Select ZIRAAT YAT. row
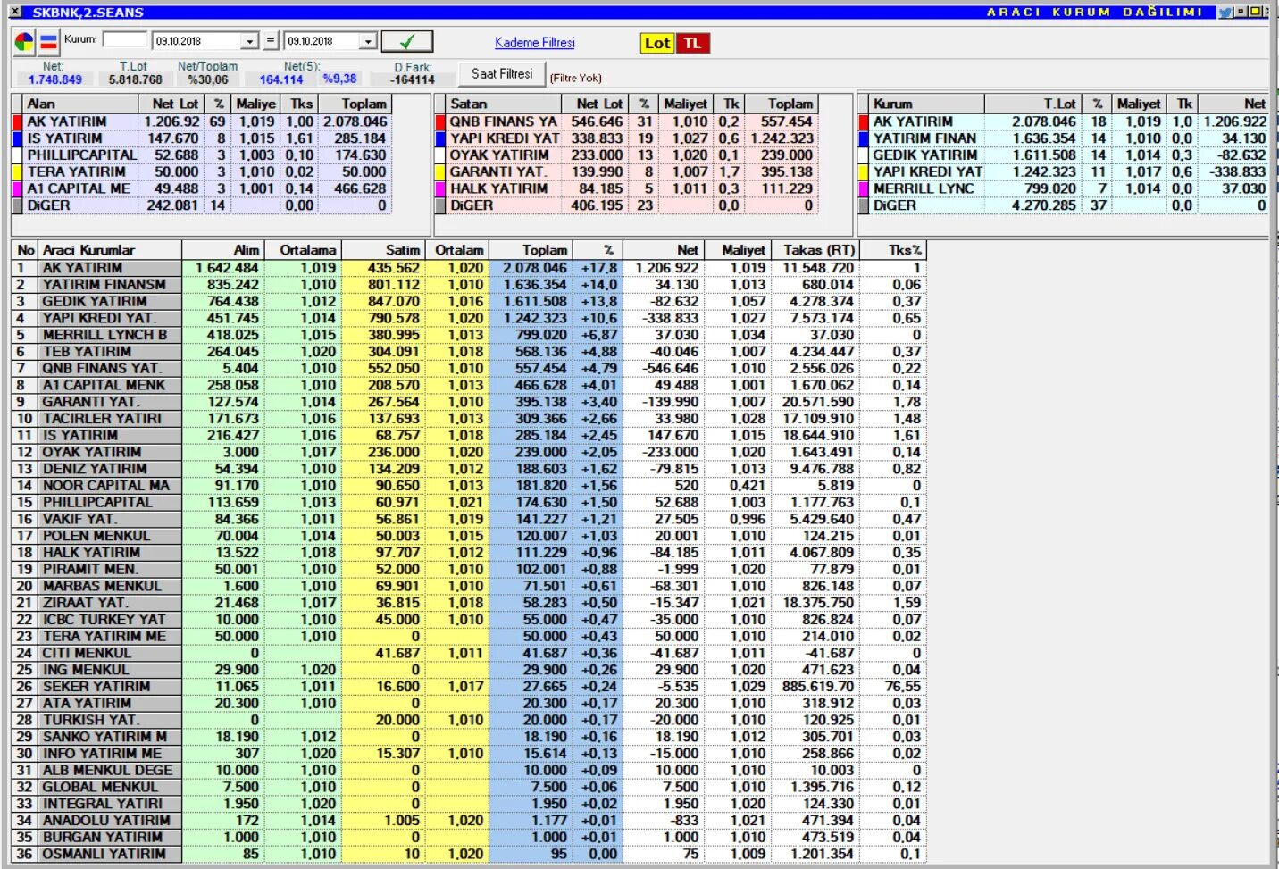Screen dimensions: 1279x869 pyautogui.click(x=468, y=603)
